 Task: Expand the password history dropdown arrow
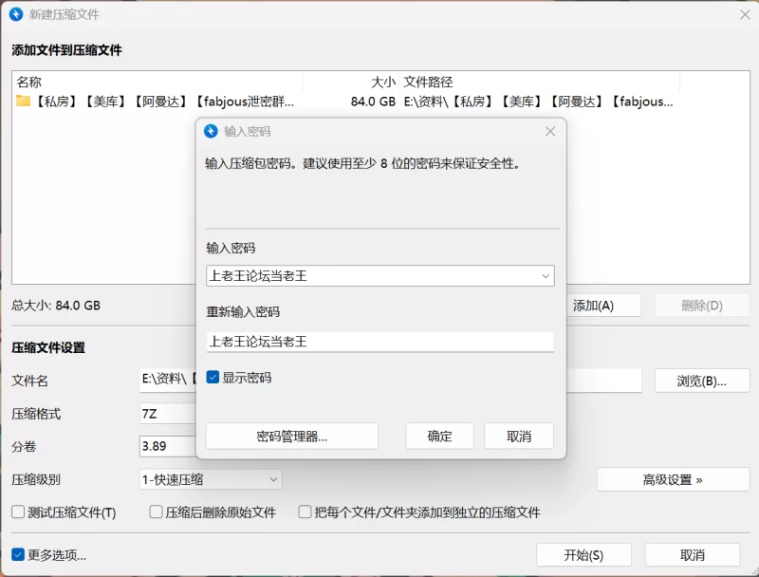click(x=545, y=276)
